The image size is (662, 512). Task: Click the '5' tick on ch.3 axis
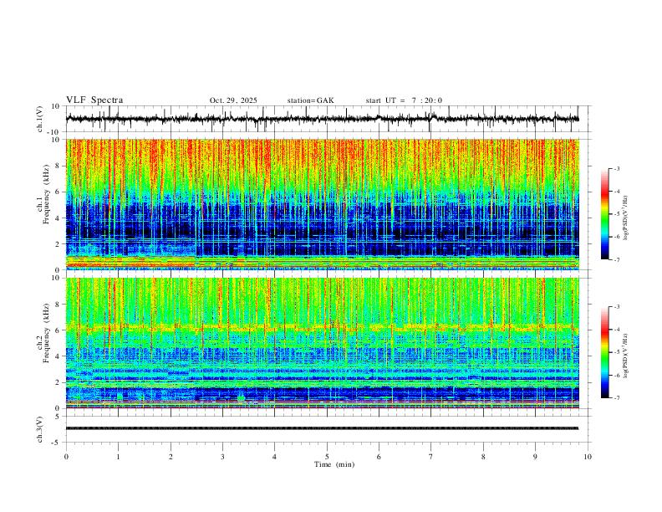59,417
